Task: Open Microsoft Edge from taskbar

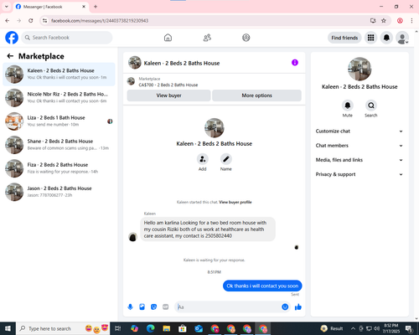Action: pos(150,328)
